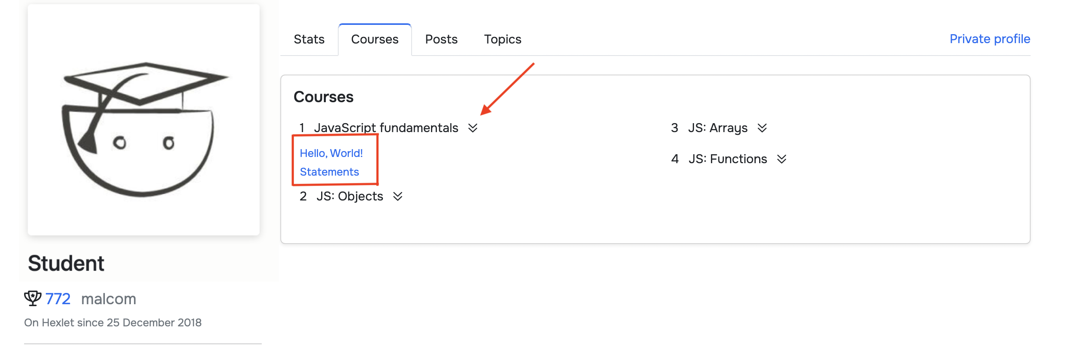Expand the JS: Arrays chevron
Viewport: 1071px width, 345px height.
(762, 128)
